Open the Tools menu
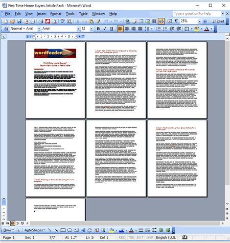230x243 pixels. tap(70, 14)
